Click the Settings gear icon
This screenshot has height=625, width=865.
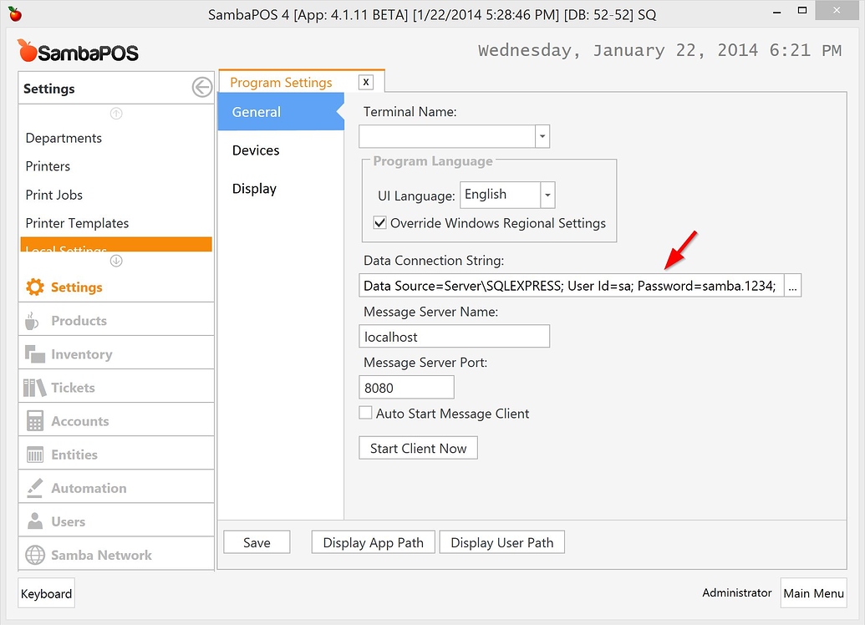point(33,286)
